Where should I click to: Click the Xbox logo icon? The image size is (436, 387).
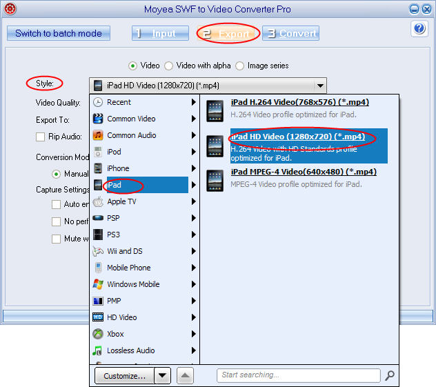click(x=98, y=334)
